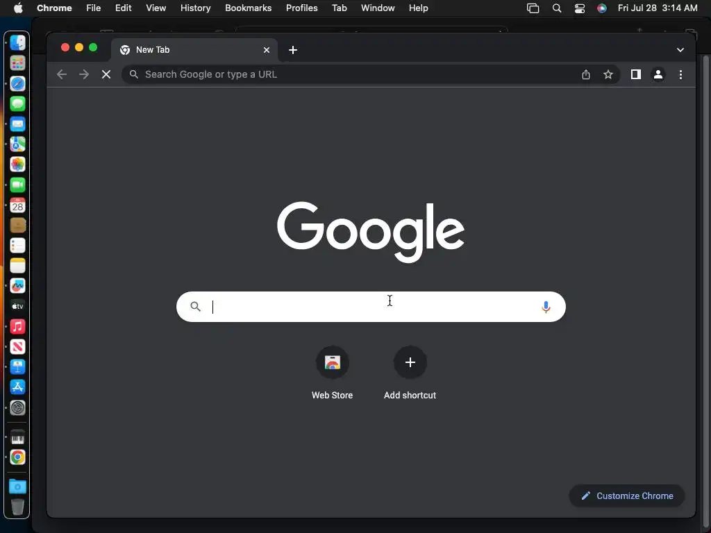Open Finder from the Dock
The width and height of the screenshot is (711, 533).
pyautogui.click(x=17, y=43)
